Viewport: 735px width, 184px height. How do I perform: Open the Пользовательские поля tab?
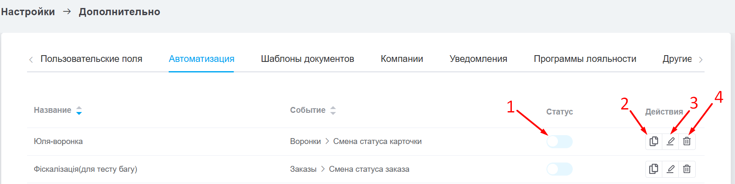coord(91,59)
